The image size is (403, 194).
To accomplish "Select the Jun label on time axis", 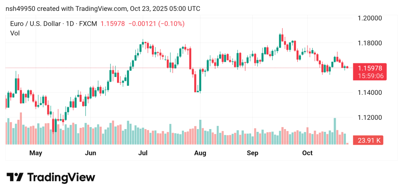I will pos(91,153).
